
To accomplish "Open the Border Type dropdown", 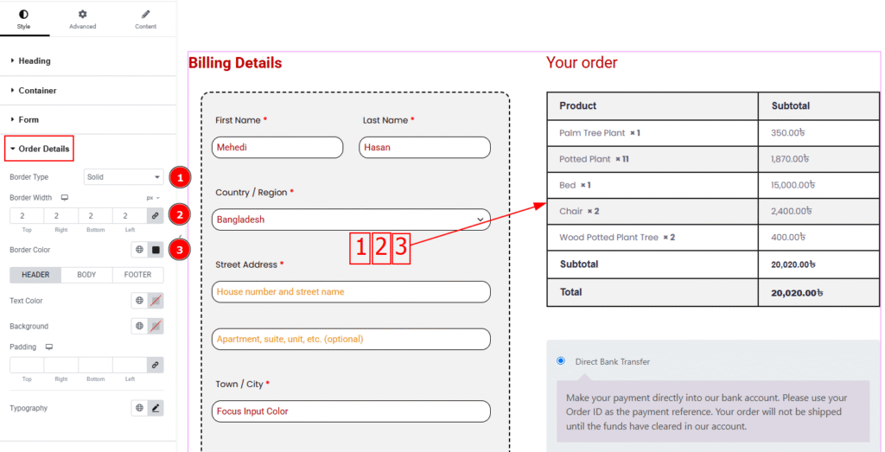I will pyautogui.click(x=124, y=177).
